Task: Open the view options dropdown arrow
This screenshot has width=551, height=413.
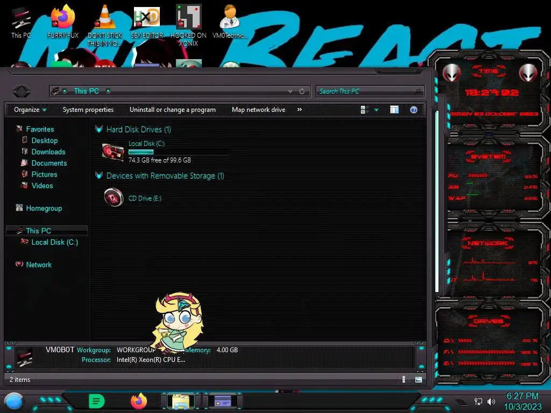Action: (376, 110)
